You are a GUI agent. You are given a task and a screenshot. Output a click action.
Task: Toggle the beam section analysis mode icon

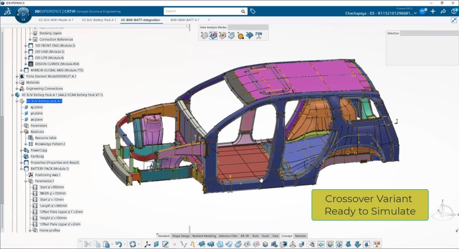[x=259, y=36]
